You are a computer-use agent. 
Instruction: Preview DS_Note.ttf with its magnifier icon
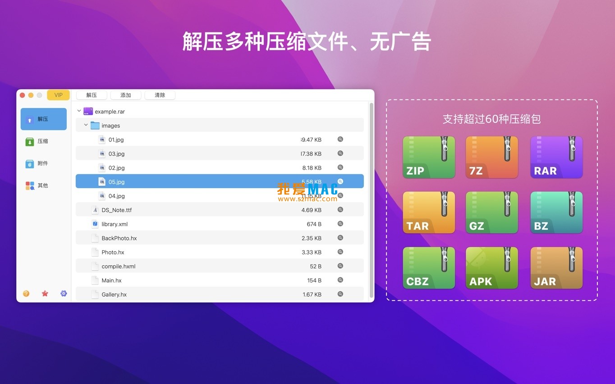[x=340, y=209]
